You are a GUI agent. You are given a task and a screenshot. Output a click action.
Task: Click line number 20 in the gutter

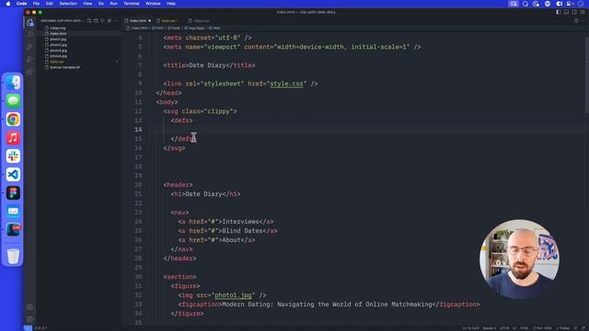tap(138, 185)
